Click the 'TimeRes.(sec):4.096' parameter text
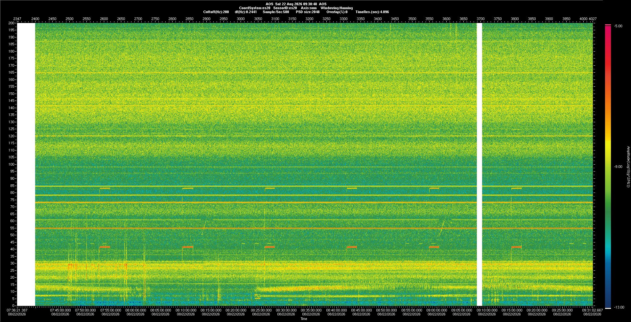The height and width of the screenshot is (322, 631). [x=372, y=12]
